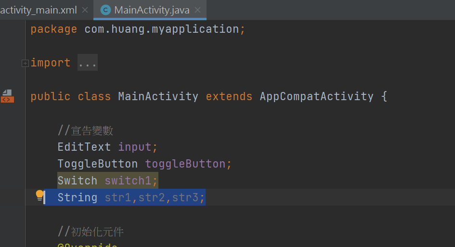Place cursor on the toggleButton variable

click(x=185, y=164)
